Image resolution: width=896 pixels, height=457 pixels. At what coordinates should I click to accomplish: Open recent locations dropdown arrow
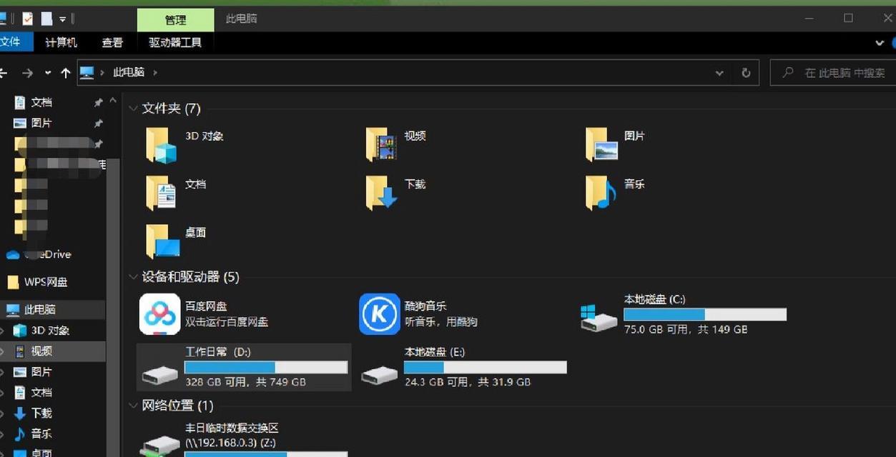pyautogui.click(x=48, y=73)
